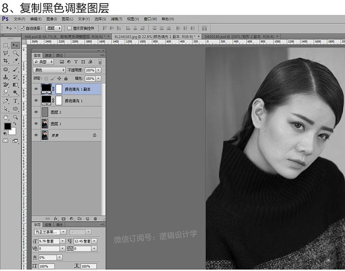Select the Brush tool
This screenshot has height=271, width=345.
click(15, 70)
